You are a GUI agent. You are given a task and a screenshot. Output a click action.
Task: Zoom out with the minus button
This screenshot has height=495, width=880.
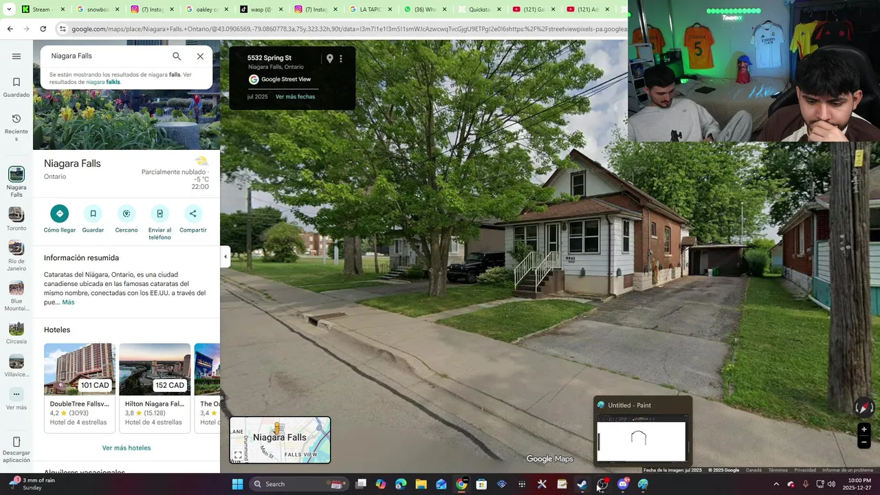click(x=864, y=443)
